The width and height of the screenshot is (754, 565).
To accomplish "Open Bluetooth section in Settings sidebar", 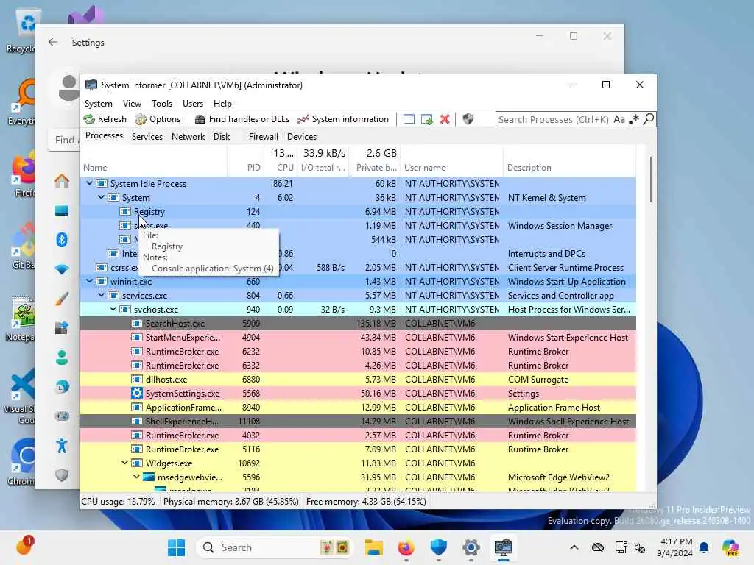I will pos(62,240).
